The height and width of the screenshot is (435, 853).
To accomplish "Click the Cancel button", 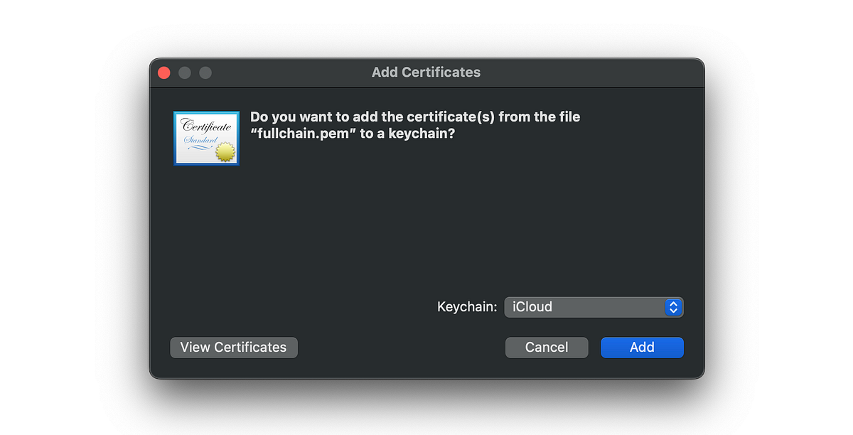I will [546, 347].
